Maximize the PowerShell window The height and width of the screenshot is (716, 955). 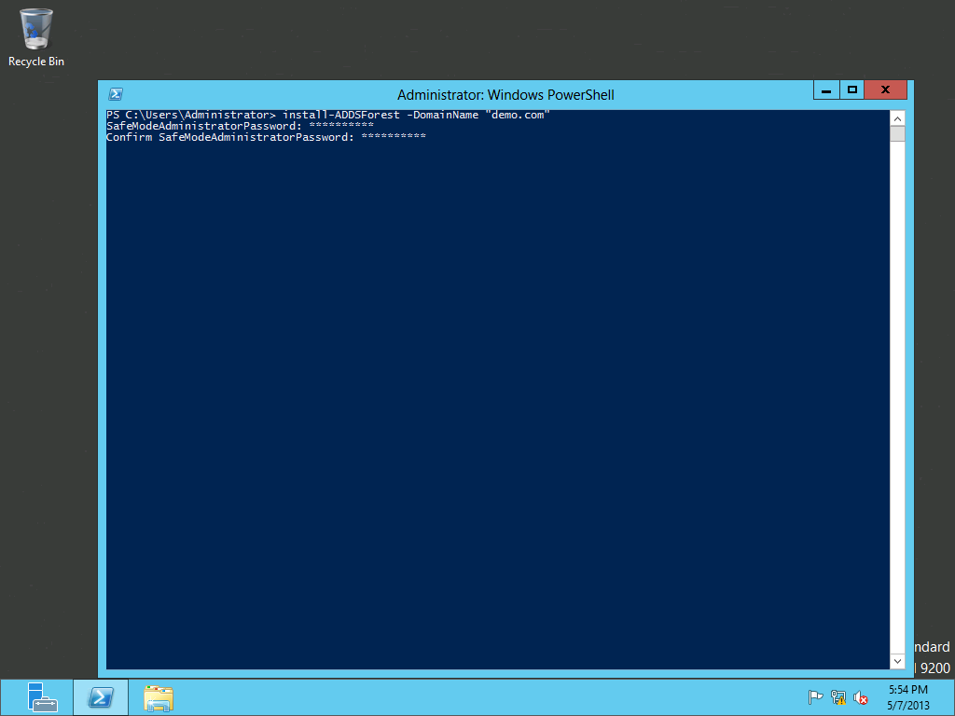pos(852,90)
